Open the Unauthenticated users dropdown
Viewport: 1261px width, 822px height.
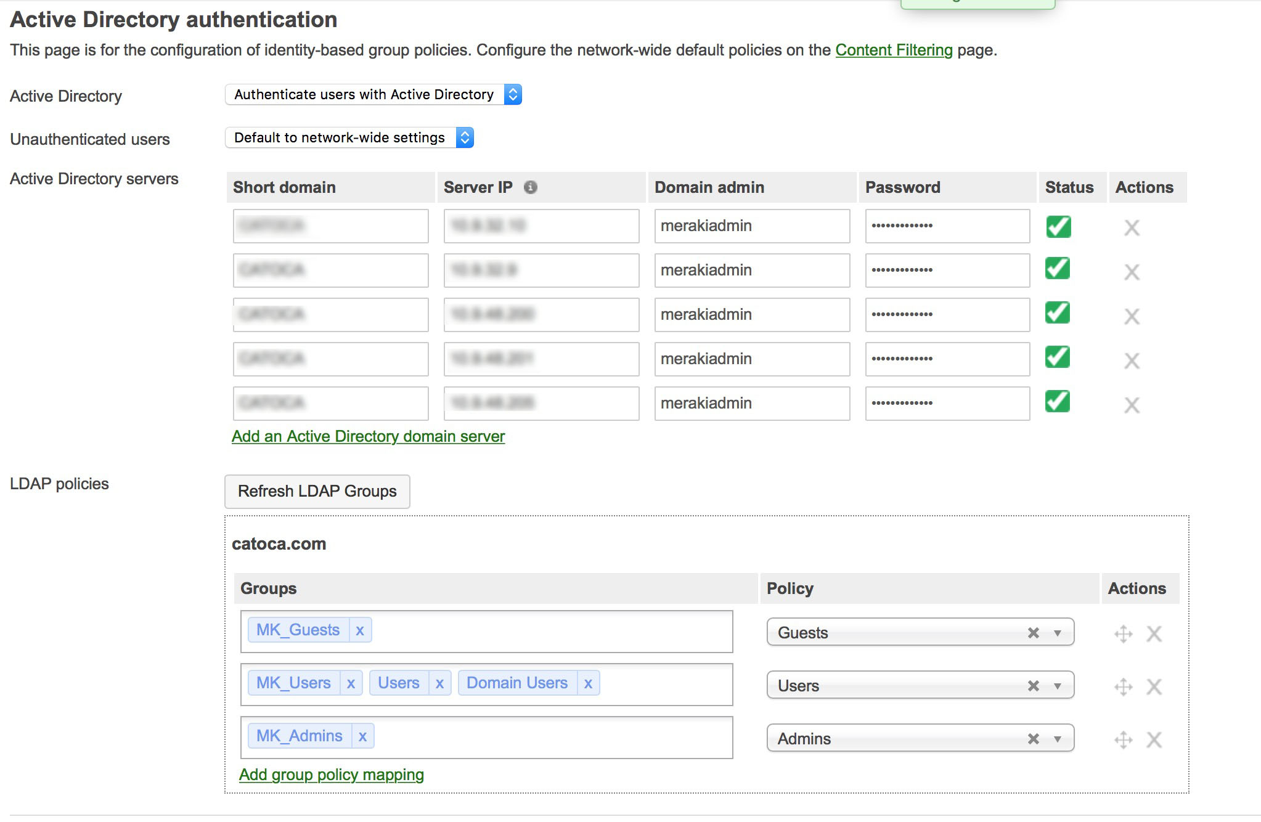coord(349,137)
